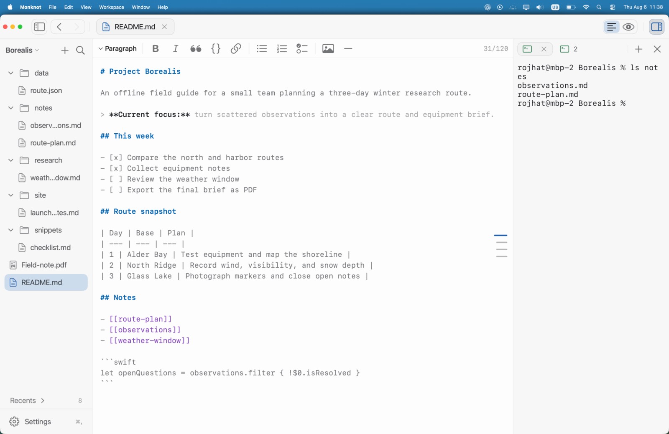
Task: Follow the [[weather-window]] wiki link
Action: pyautogui.click(x=150, y=340)
